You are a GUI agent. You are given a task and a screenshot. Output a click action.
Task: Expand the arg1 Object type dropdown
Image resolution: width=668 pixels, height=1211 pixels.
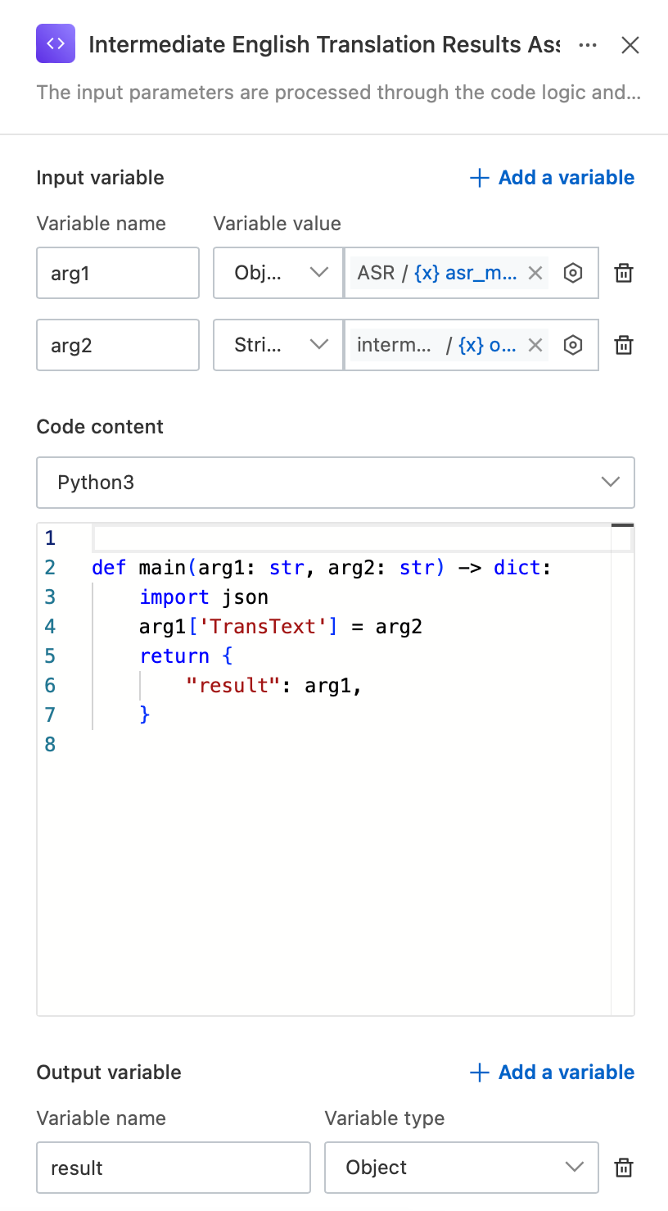coord(278,273)
